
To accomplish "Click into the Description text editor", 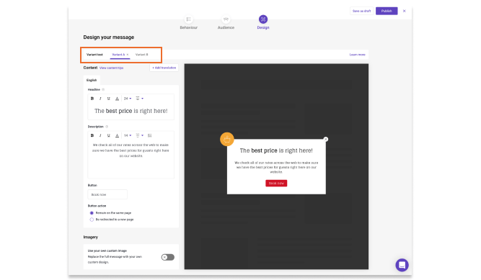I will (x=131, y=159).
